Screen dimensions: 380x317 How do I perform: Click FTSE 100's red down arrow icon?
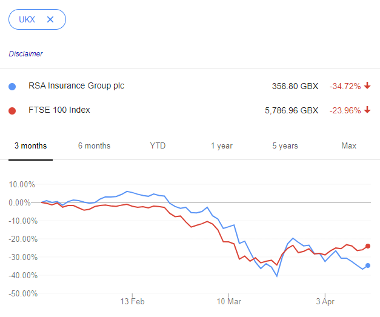pos(367,110)
